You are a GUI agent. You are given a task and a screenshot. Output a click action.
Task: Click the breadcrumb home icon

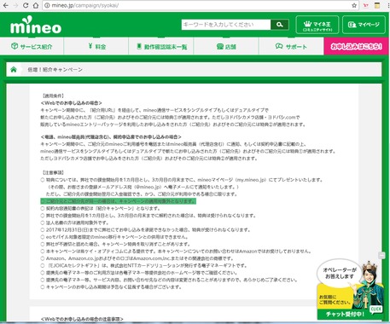coord(14,69)
